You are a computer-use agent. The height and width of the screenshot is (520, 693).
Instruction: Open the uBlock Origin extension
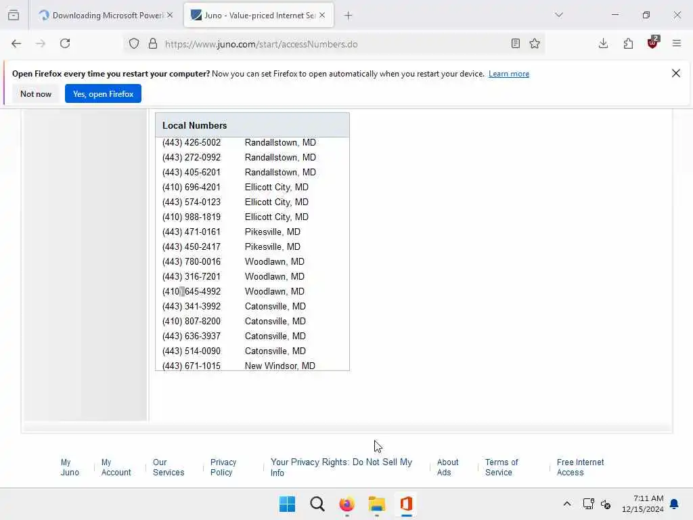[x=653, y=43]
